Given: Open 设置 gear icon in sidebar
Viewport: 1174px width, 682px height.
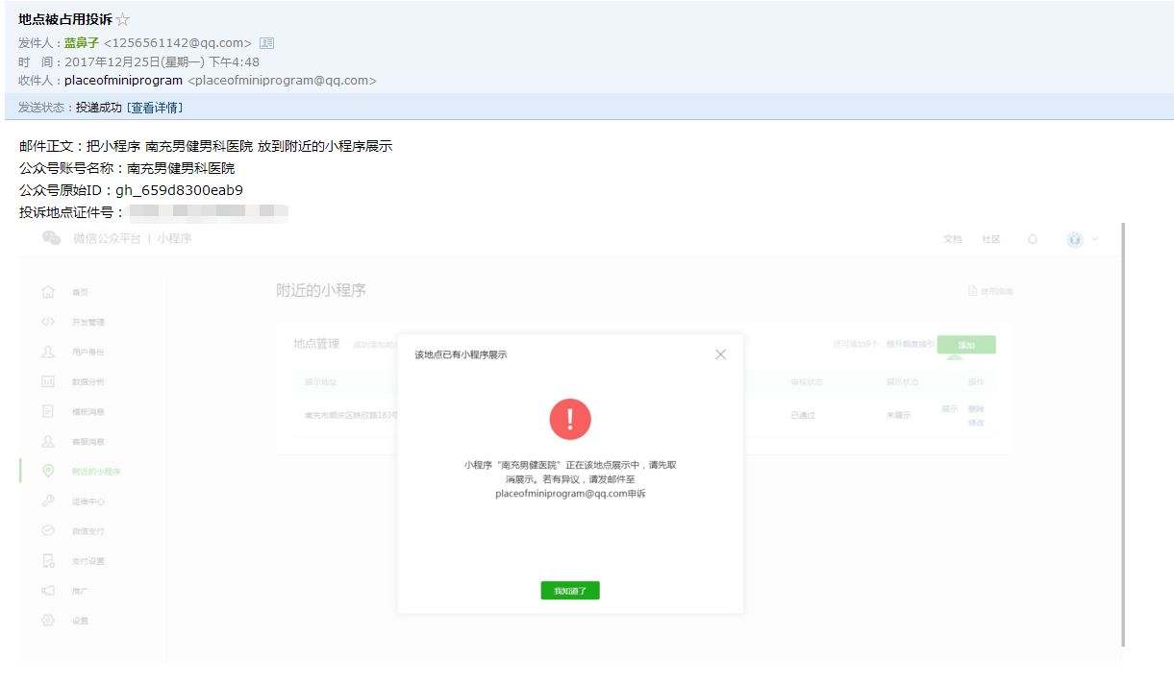Looking at the screenshot, I should point(48,621).
